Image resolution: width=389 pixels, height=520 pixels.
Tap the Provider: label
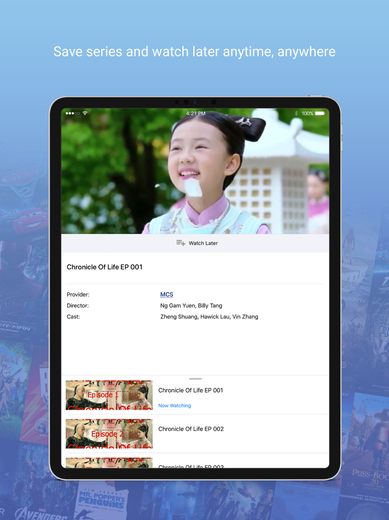78,295
